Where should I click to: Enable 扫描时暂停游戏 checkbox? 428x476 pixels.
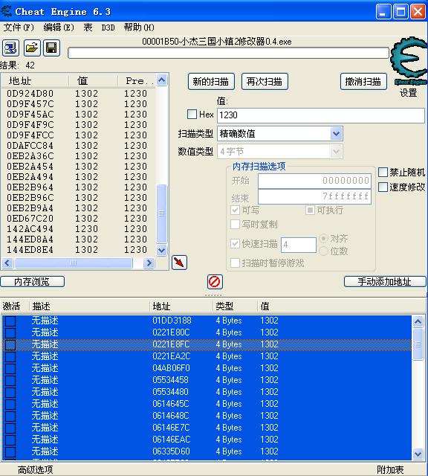coord(235,263)
